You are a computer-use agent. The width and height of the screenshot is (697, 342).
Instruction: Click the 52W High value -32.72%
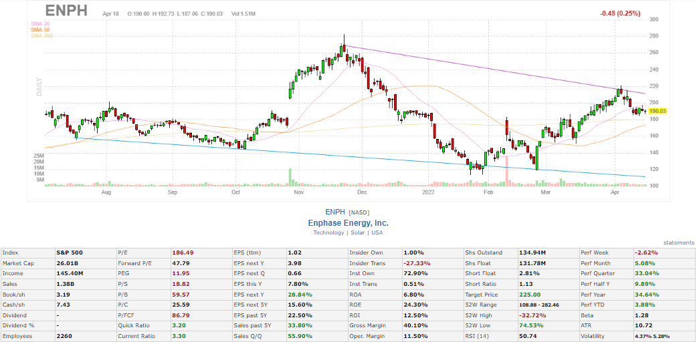click(x=532, y=315)
